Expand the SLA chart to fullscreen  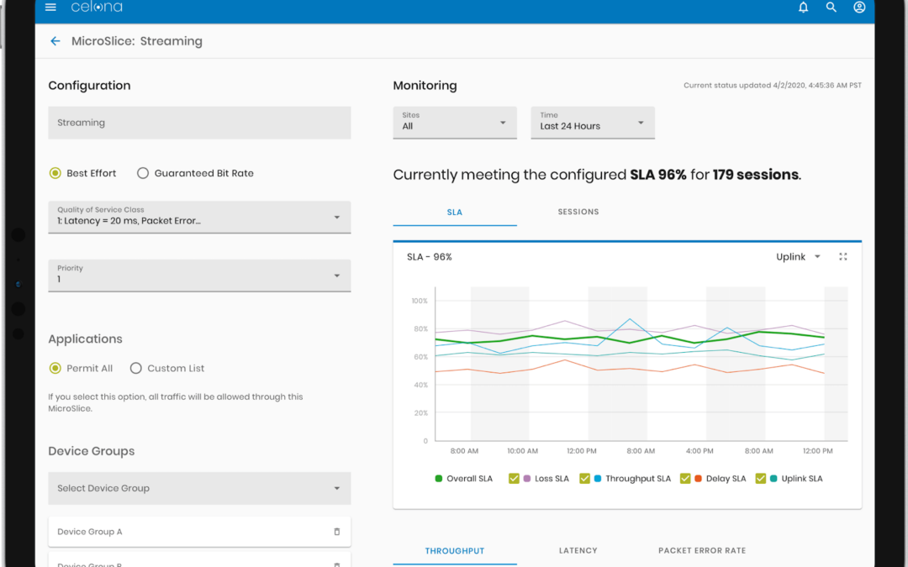(x=843, y=256)
